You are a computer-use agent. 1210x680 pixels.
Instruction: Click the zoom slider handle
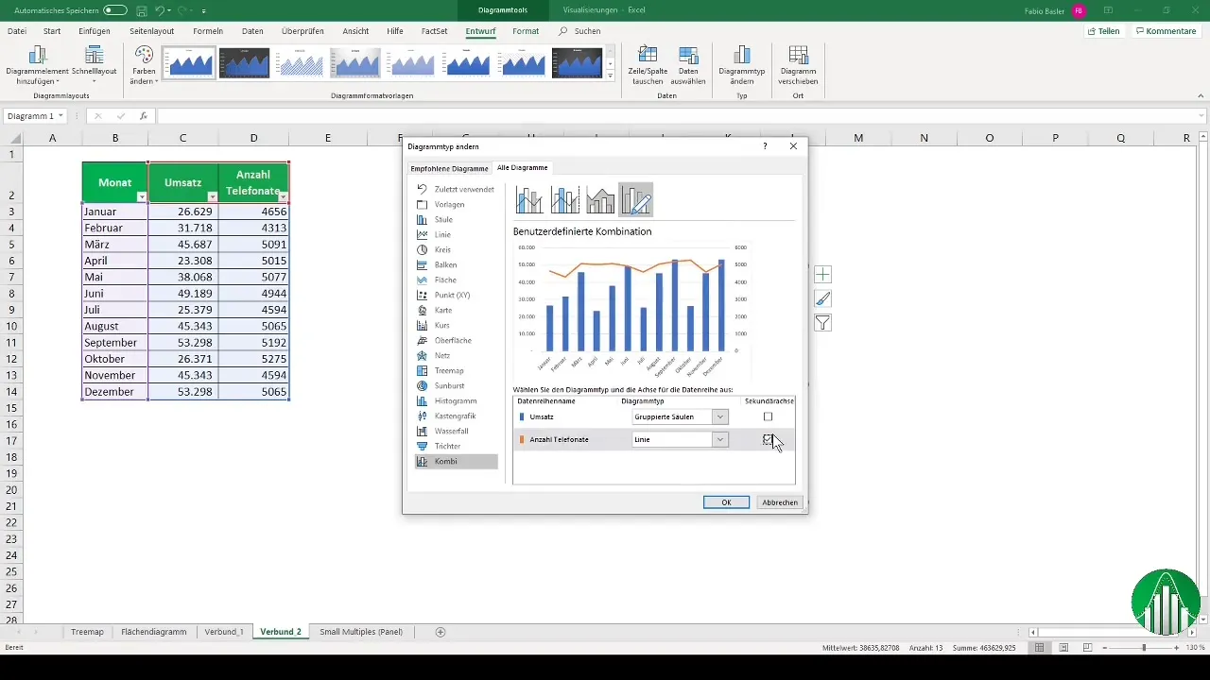pos(1144,648)
